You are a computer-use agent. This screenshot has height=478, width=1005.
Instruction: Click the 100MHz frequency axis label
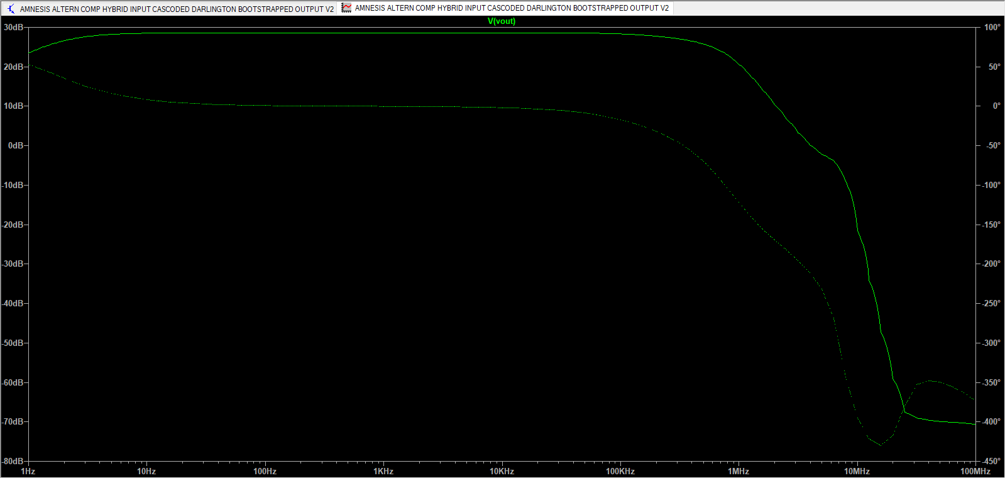(x=975, y=471)
